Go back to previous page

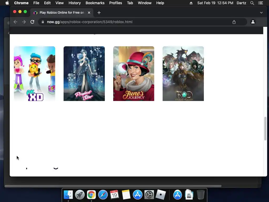tap(15, 22)
